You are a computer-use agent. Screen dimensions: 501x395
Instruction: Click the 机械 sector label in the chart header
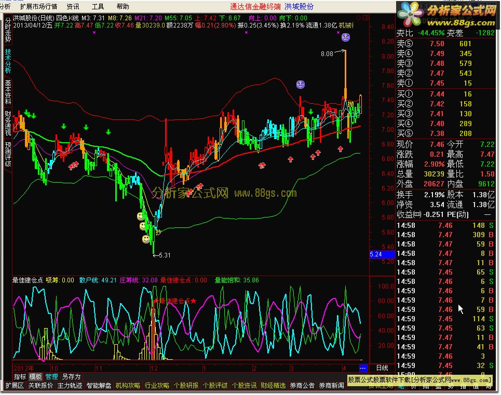tap(346, 25)
